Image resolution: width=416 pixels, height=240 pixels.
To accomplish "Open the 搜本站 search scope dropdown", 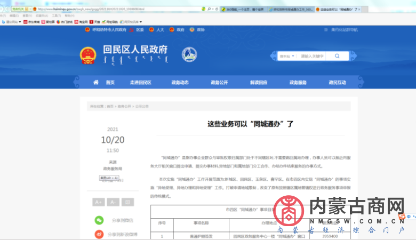I will point(287,56).
